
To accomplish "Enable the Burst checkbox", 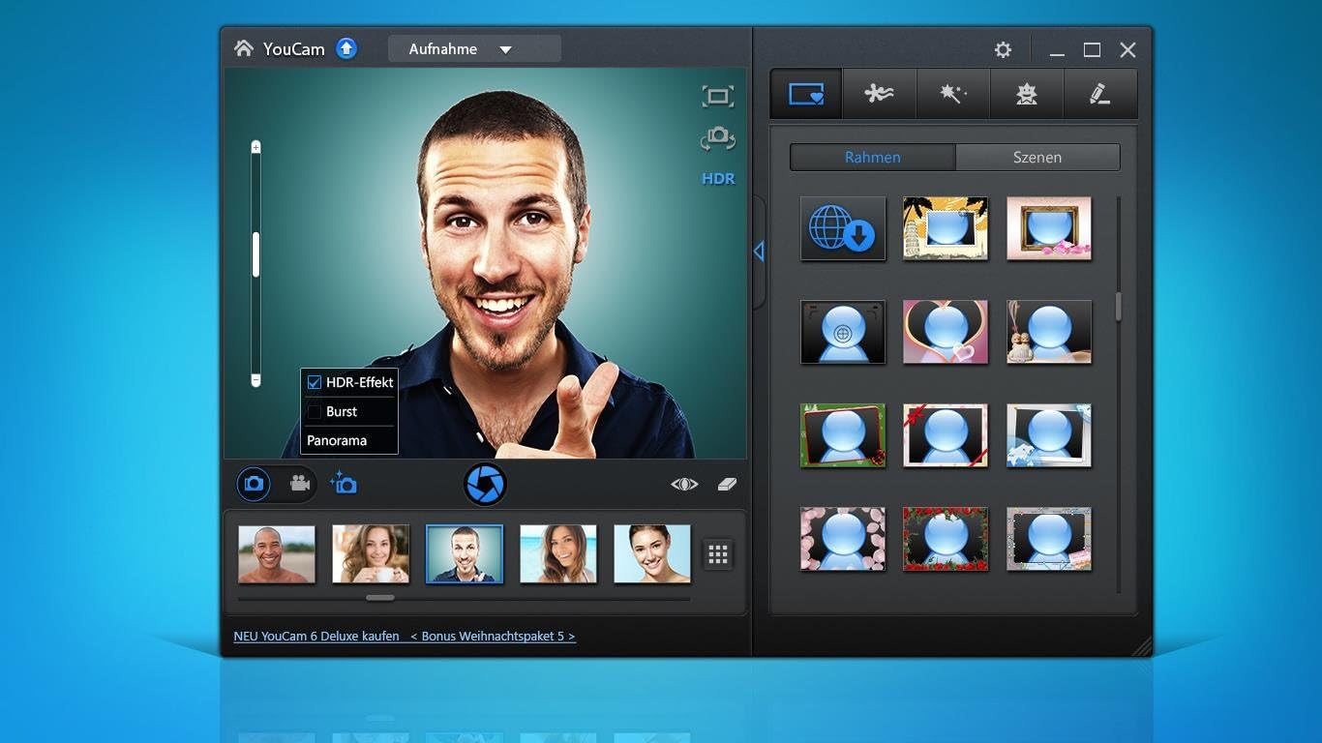I will [x=315, y=411].
